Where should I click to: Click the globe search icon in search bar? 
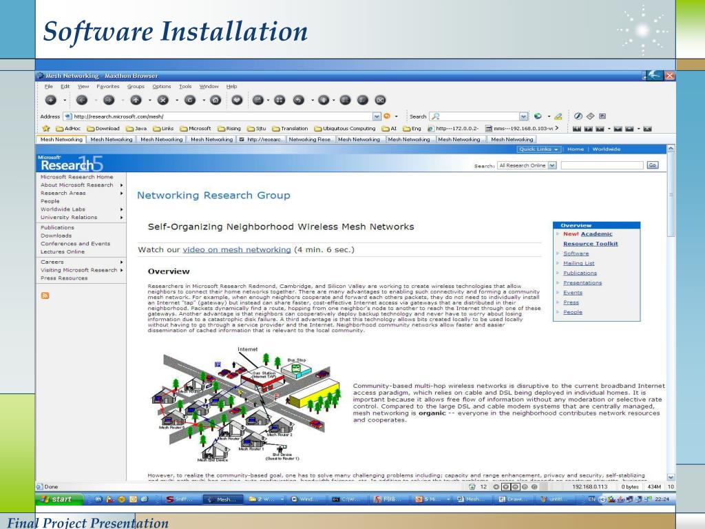click(538, 116)
